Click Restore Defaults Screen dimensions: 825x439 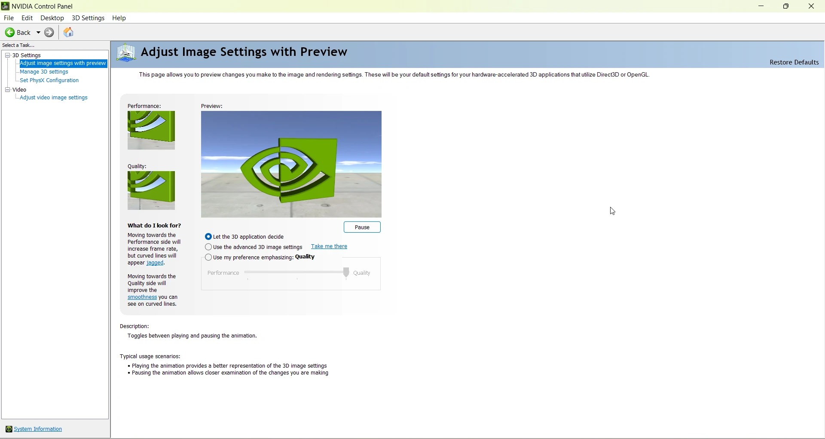(x=794, y=62)
